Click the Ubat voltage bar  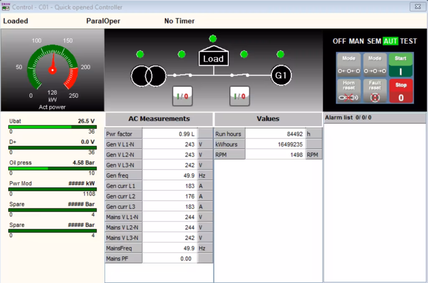[52, 127]
